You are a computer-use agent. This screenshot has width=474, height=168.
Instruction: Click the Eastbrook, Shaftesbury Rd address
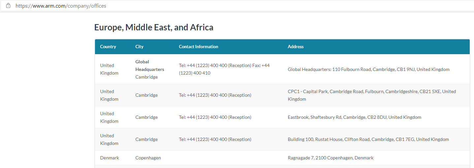coord(354,117)
